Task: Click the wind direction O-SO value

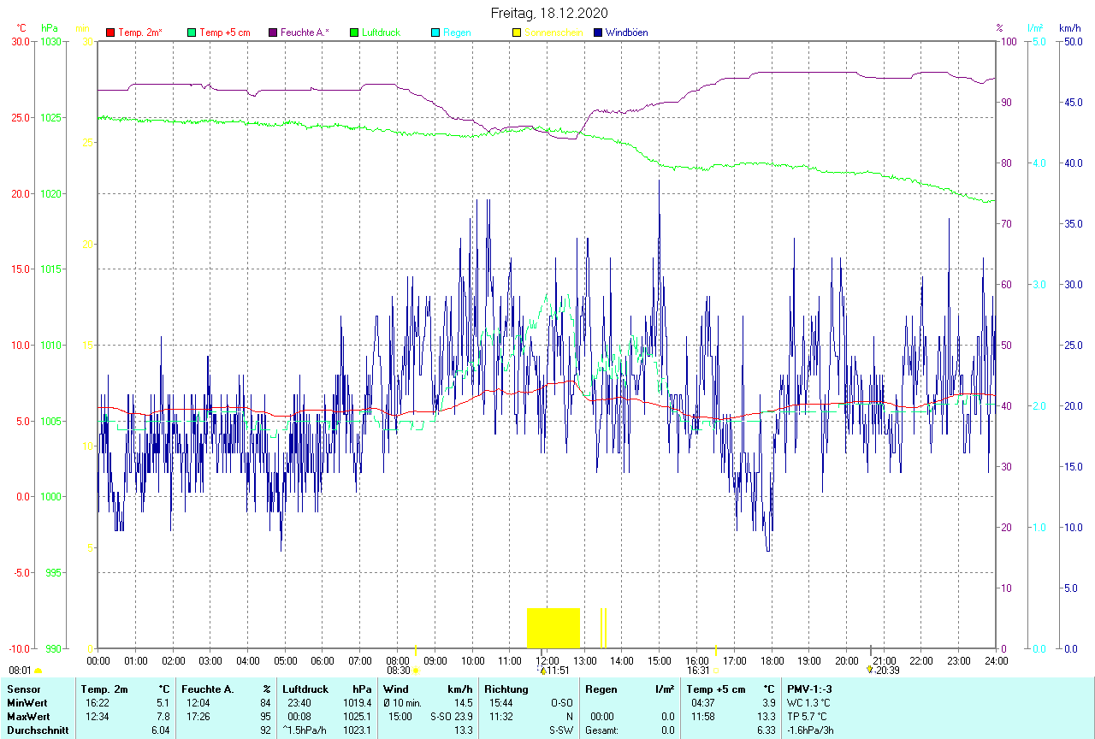Action: point(560,703)
